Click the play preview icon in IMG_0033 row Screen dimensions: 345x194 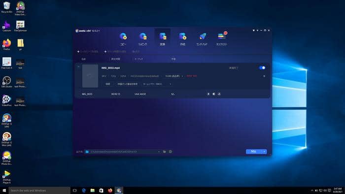tap(208, 94)
